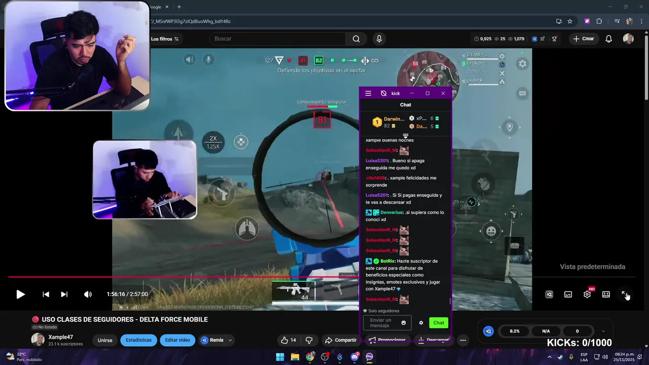Send message with green Chat button
The image size is (649, 365).
click(439, 323)
